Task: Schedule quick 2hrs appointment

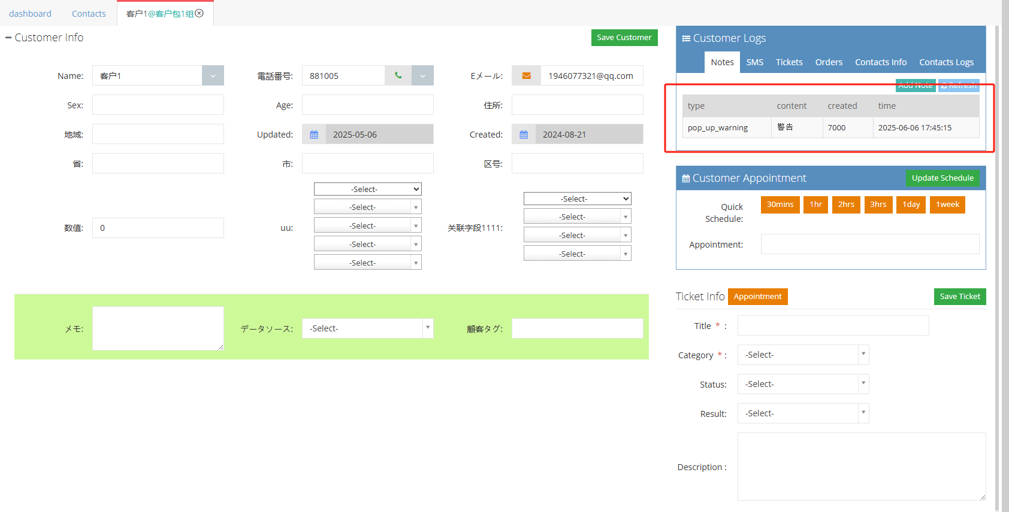Action: pyautogui.click(x=846, y=205)
